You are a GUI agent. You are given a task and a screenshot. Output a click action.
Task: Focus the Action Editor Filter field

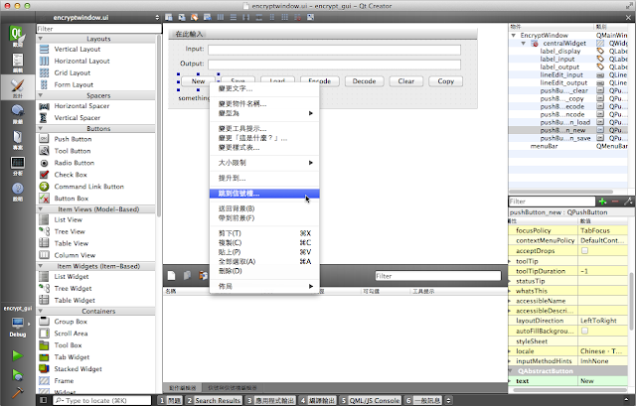point(437,276)
